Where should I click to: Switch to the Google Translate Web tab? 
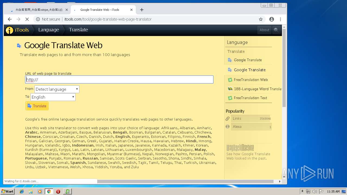[103, 10]
